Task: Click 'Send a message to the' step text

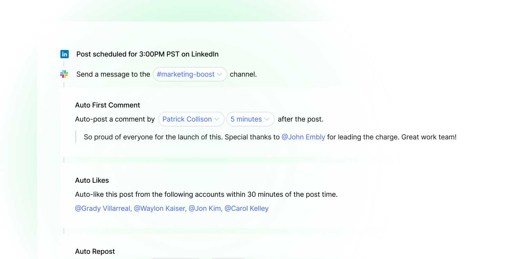Action: [113, 74]
